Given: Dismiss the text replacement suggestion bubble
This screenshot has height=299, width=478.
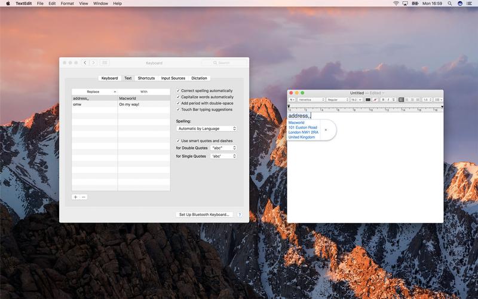Looking at the screenshot, I should [x=326, y=130].
